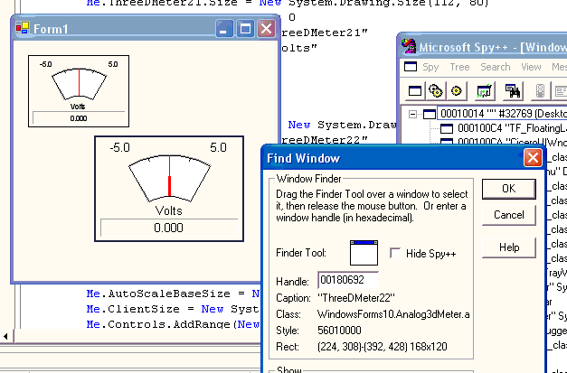Click the -5.0 label on the large meter
Viewport: 567px width, 373px height.
pyautogui.click(x=119, y=148)
